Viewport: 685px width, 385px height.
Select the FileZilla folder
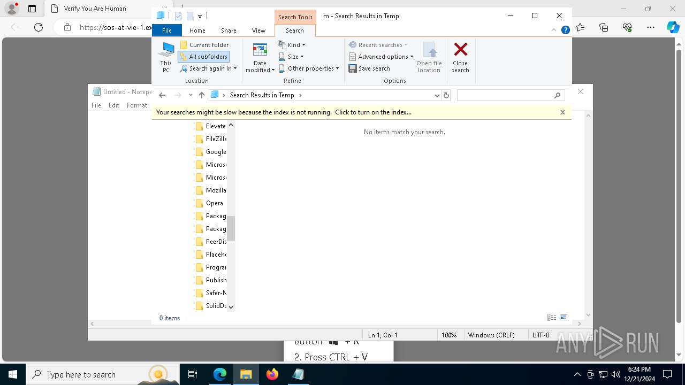coord(211,139)
